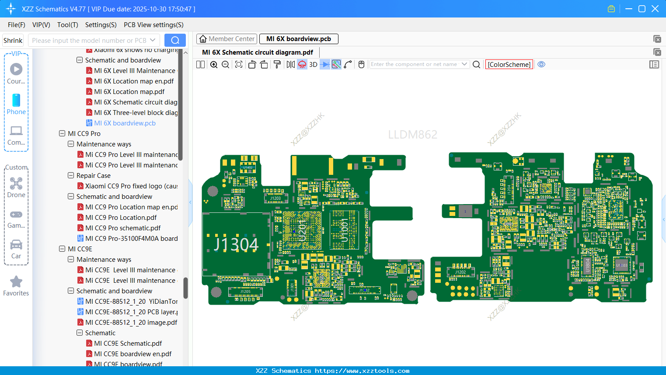
Task: Open the PCB View settings menu
Action: (x=153, y=25)
